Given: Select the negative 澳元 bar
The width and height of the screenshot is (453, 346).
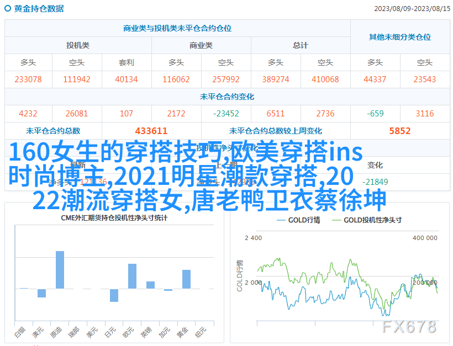Looking at the screenshot, I should point(41,293).
